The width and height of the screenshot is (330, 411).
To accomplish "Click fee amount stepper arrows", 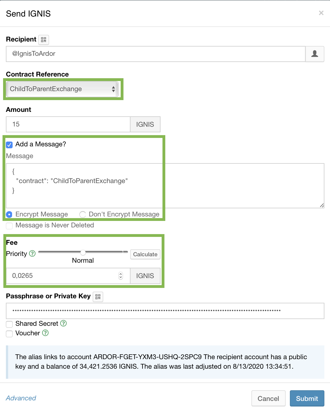I will pyautogui.click(x=121, y=276).
